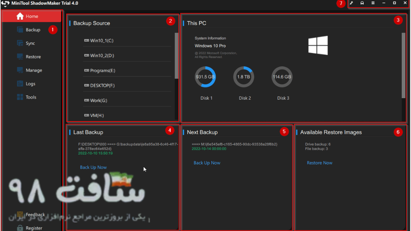Click the Logs sidebar icon
Image resolution: width=411 pixels, height=231 pixels.
click(20, 83)
